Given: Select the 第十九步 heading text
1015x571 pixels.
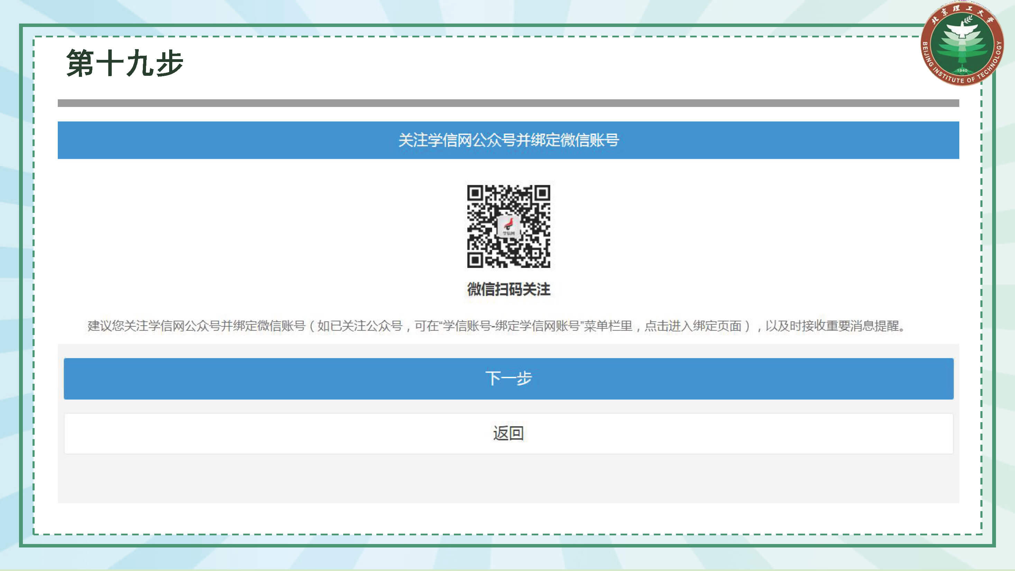Looking at the screenshot, I should (x=125, y=63).
